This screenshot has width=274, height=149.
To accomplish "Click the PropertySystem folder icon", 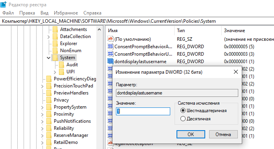I will point(49,107).
